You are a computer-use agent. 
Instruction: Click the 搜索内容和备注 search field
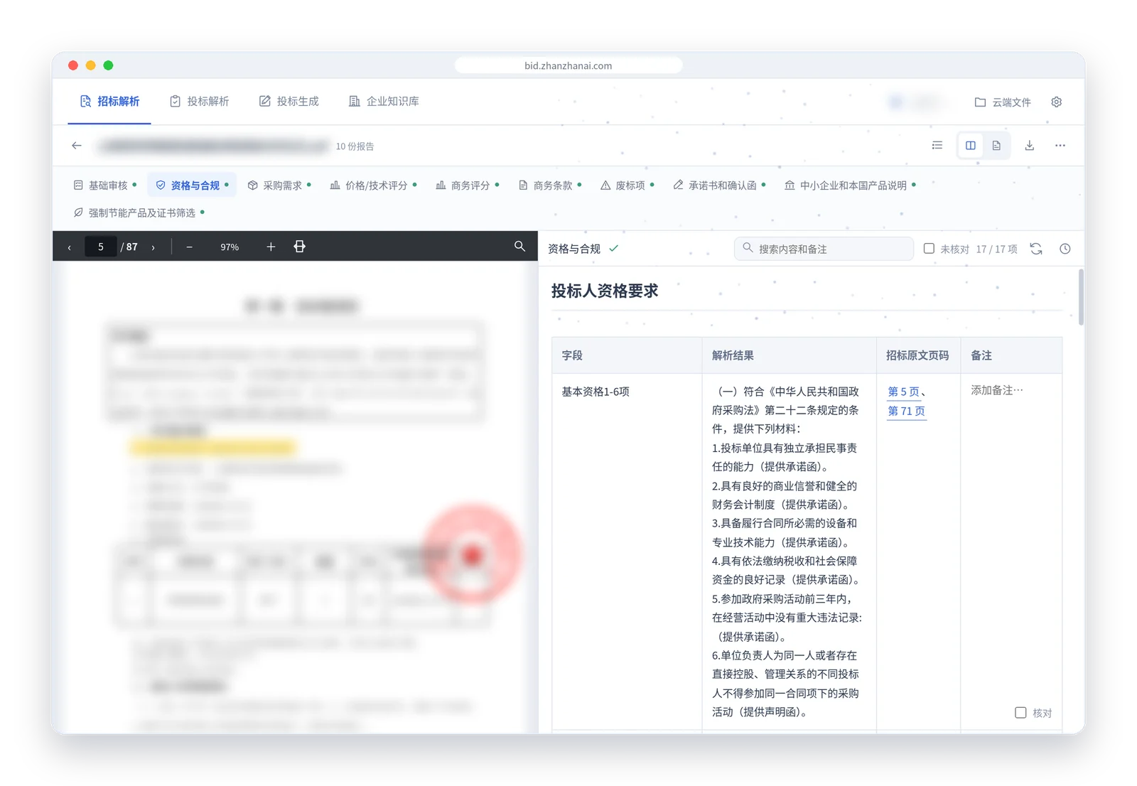(x=824, y=249)
